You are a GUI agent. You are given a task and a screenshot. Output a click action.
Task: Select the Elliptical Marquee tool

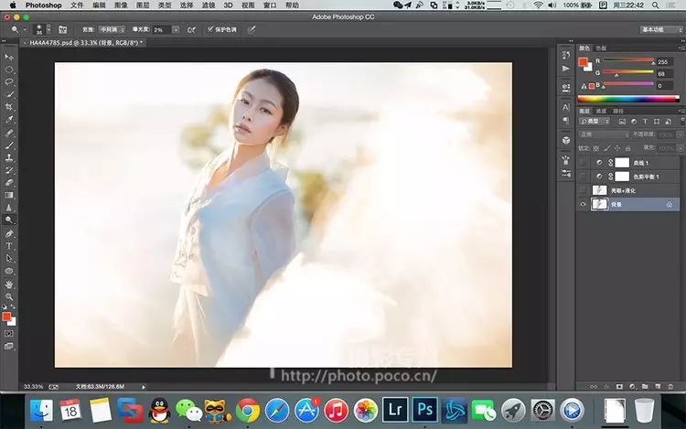(x=9, y=70)
